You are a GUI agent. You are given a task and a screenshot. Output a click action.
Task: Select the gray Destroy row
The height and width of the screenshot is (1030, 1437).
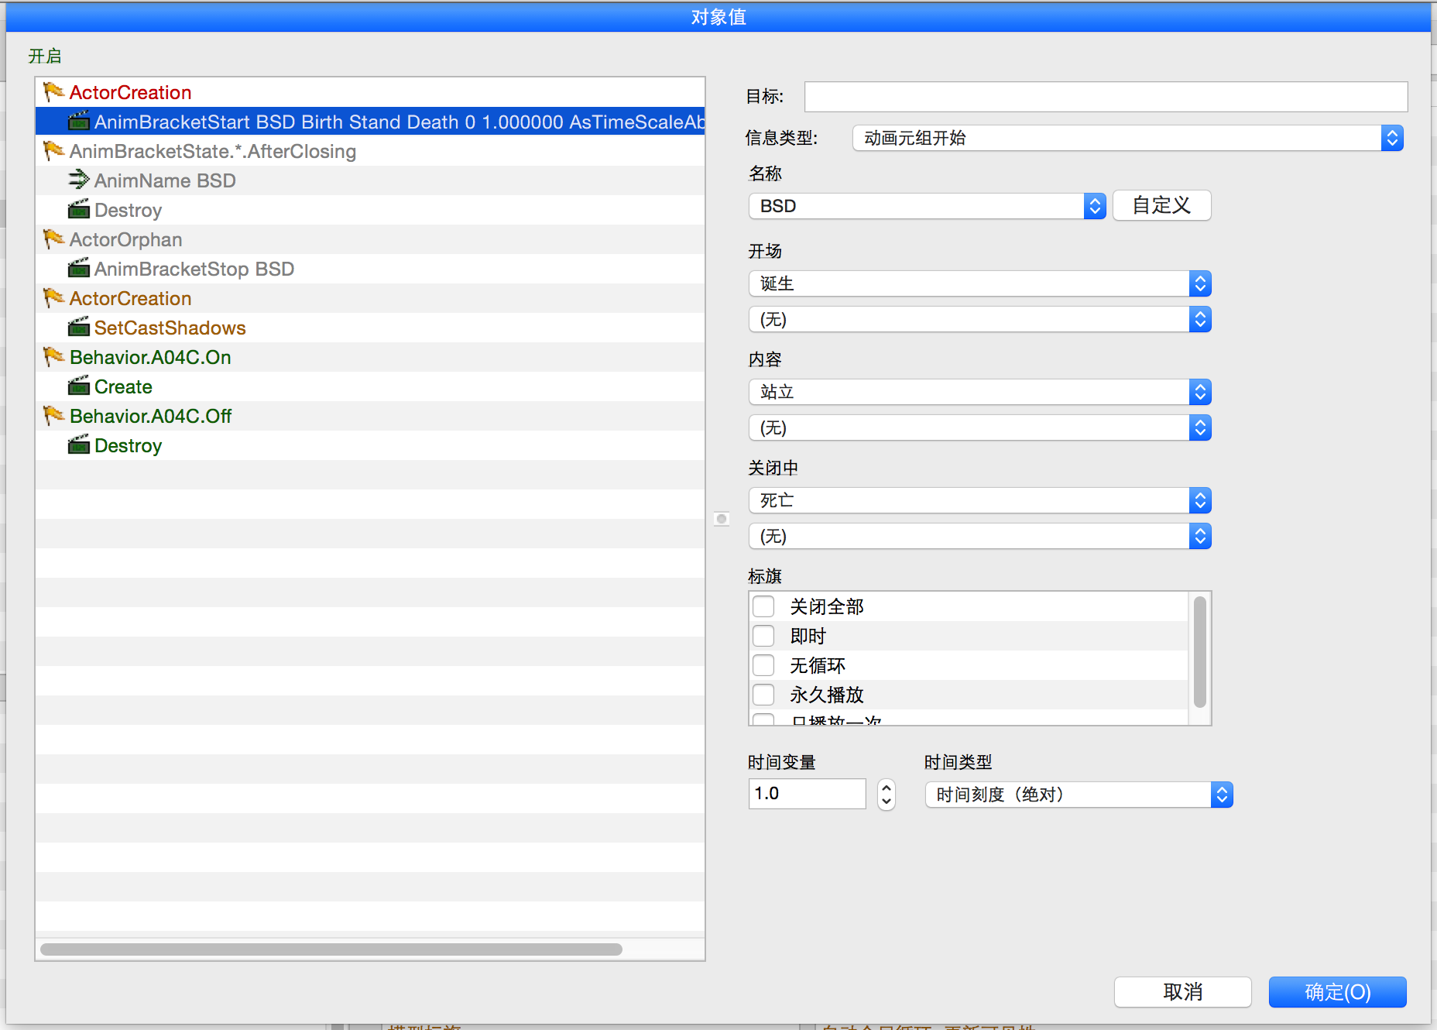coord(370,210)
